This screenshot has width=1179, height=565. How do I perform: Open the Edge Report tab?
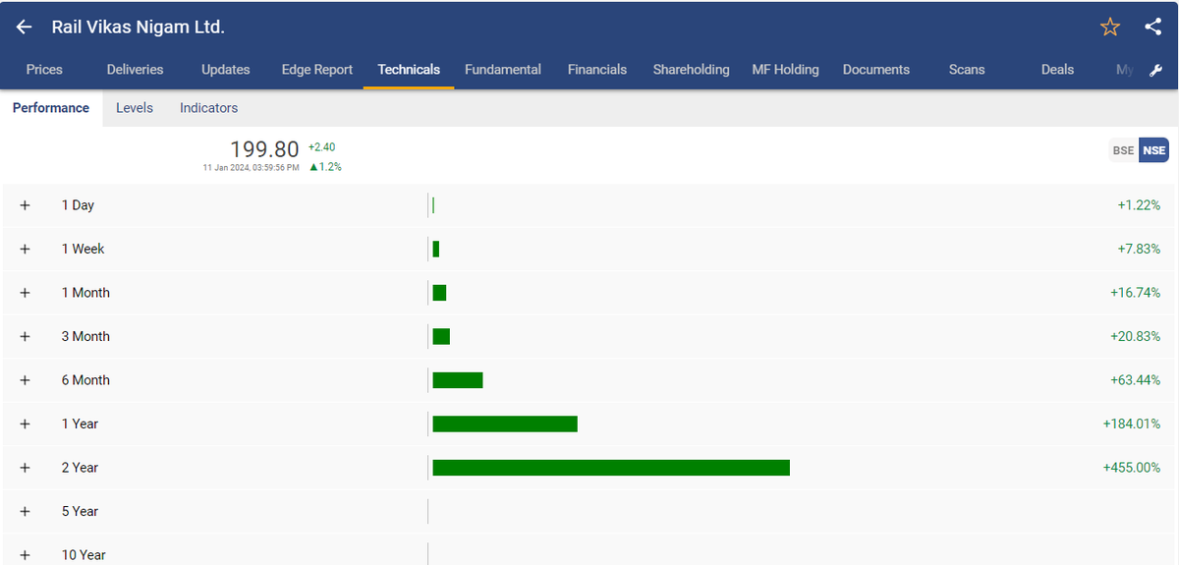coord(317,70)
